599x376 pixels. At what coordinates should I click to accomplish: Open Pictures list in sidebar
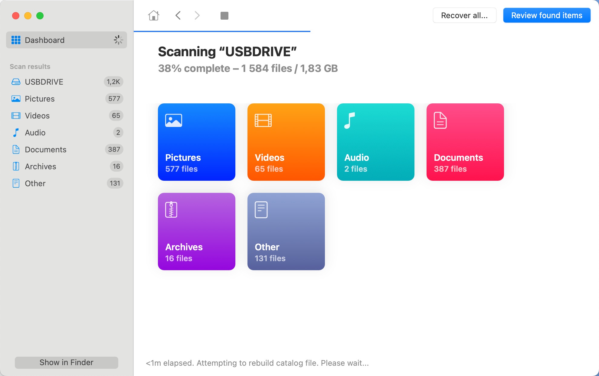coord(67,99)
